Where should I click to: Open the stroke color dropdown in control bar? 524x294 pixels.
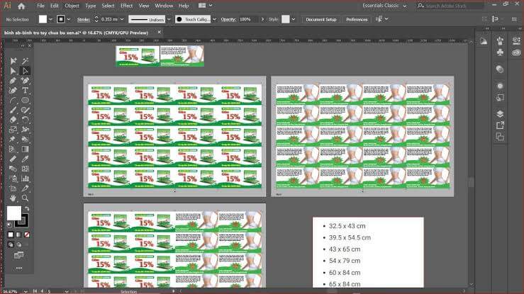69,19
